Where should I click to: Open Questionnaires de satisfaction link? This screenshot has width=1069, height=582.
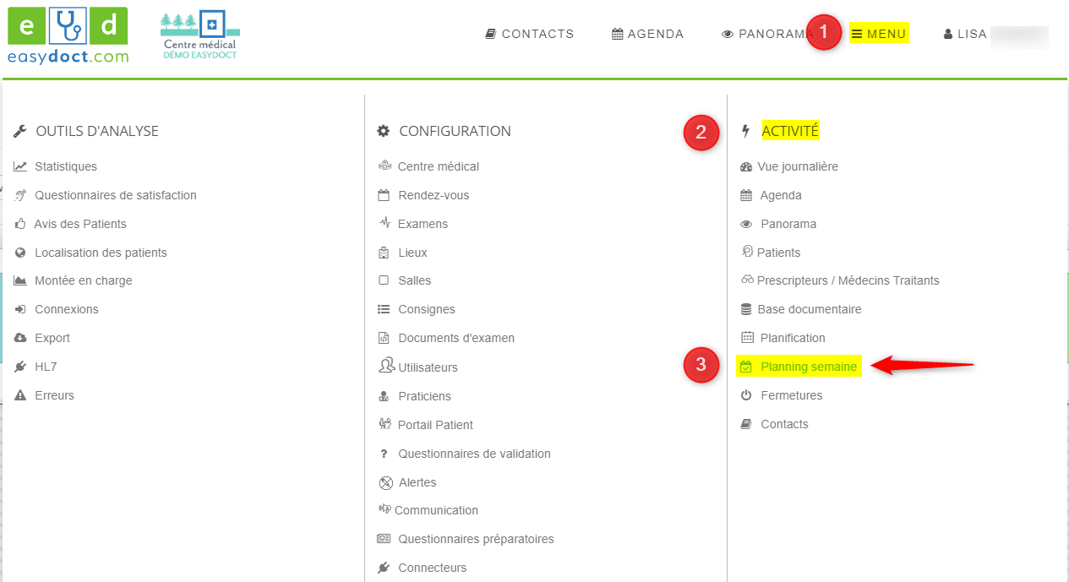click(115, 195)
